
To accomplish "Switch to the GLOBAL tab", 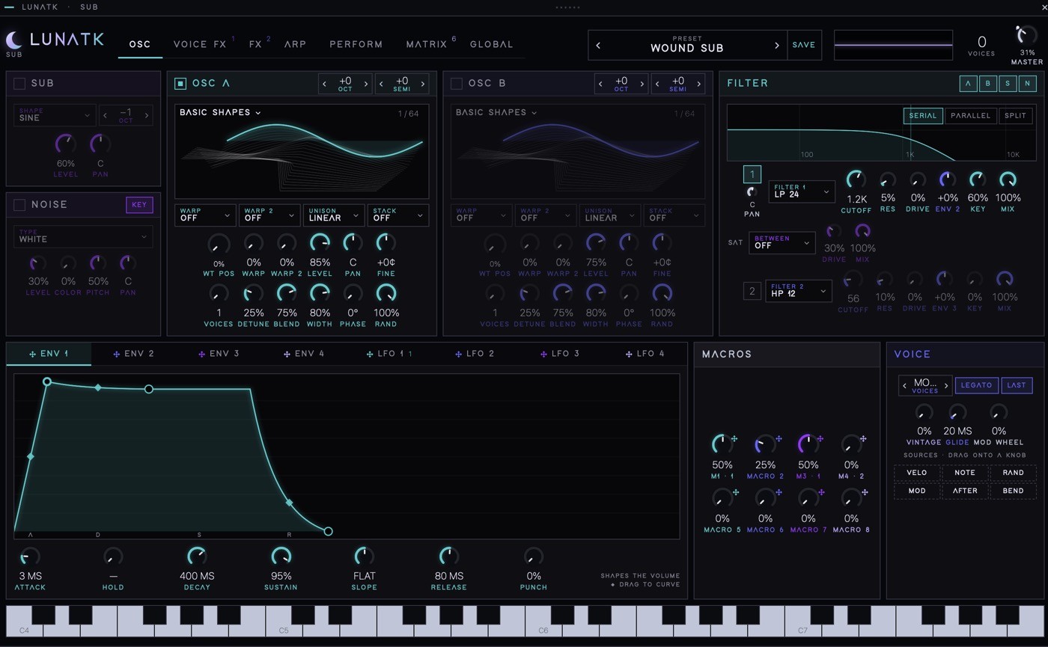I will coord(492,45).
